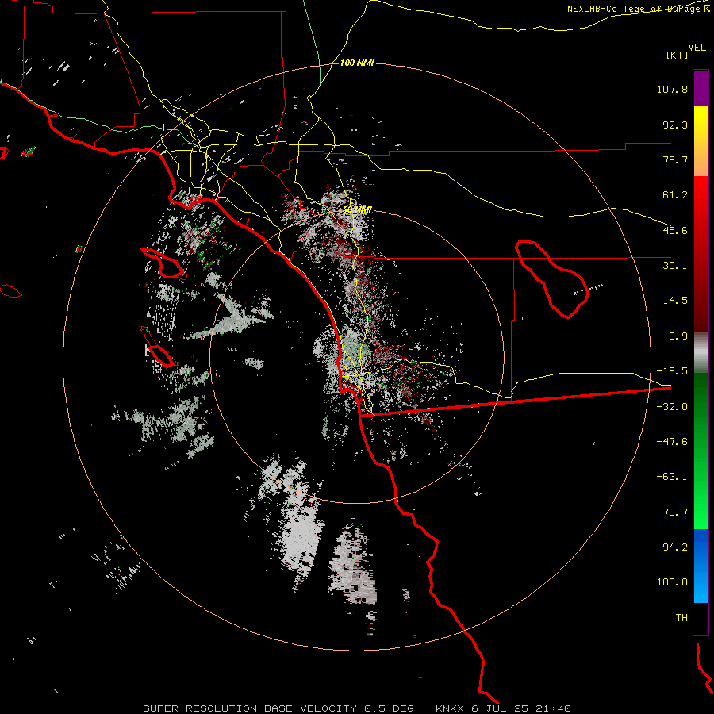Click the blue segment of the color bar

coord(701,566)
